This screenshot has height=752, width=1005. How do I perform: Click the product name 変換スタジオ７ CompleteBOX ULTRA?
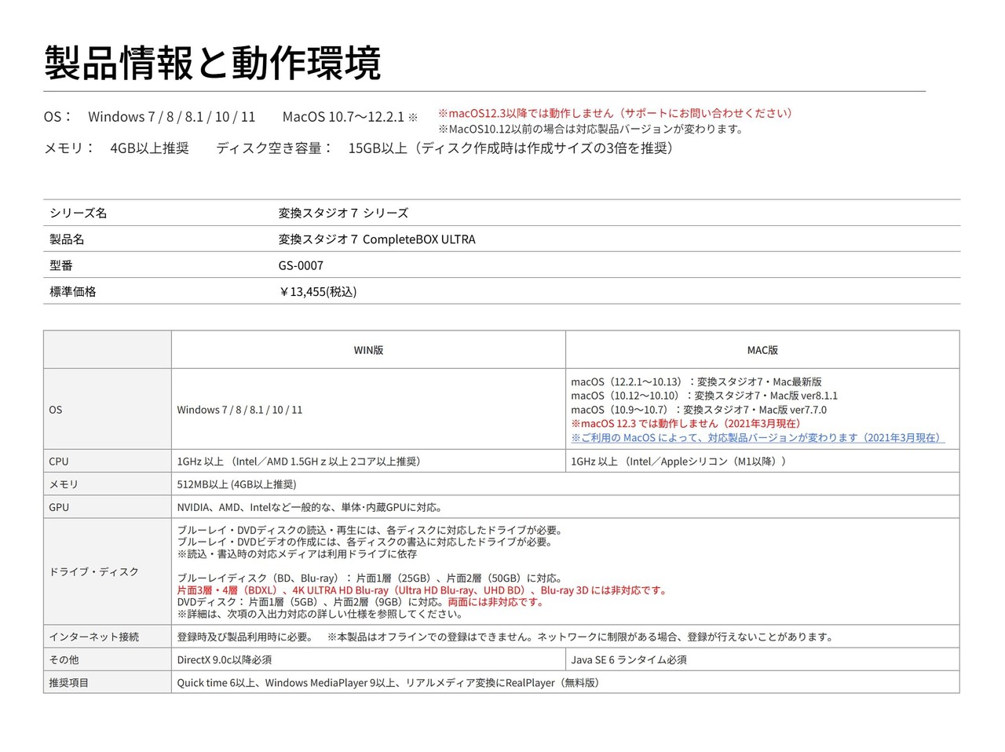pyautogui.click(x=377, y=239)
